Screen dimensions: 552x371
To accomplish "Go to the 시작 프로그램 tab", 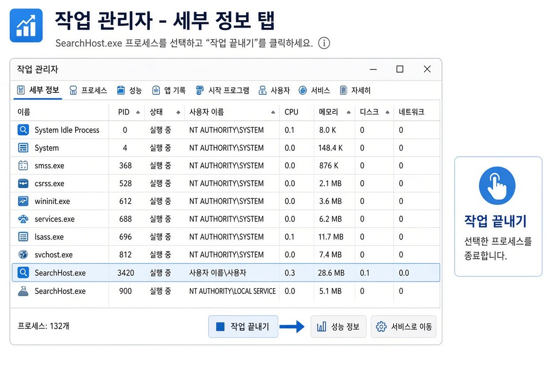I will point(223,90).
